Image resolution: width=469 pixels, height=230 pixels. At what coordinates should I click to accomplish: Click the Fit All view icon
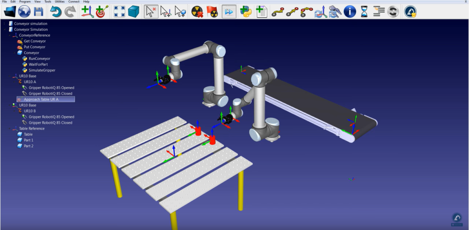tap(119, 11)
